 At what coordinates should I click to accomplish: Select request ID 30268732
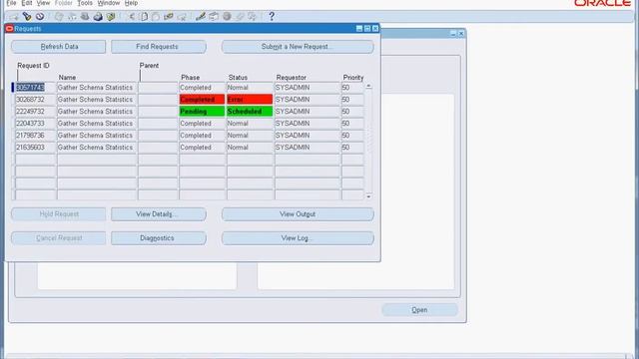tap(35, 100)
